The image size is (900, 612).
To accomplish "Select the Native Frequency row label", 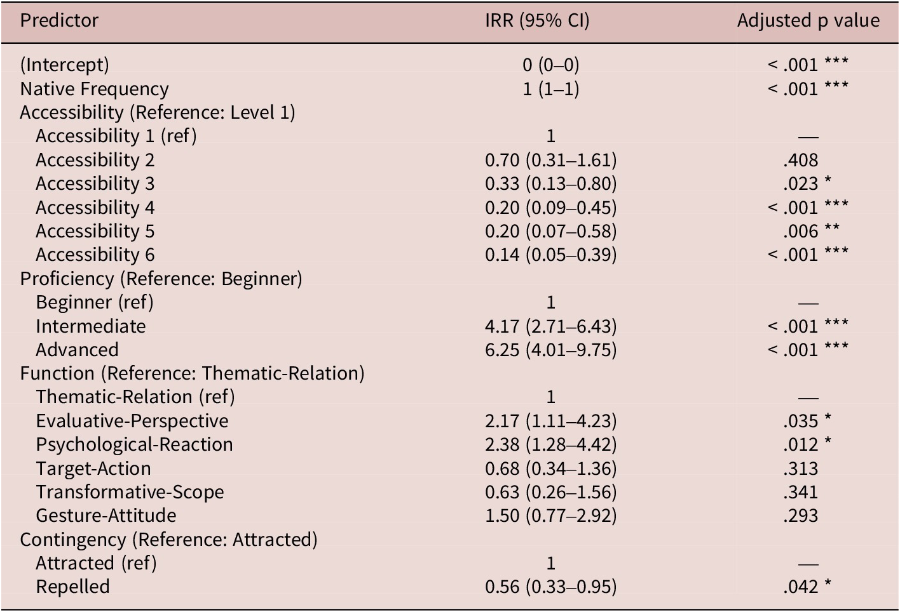I will click(x=94, y=89).
